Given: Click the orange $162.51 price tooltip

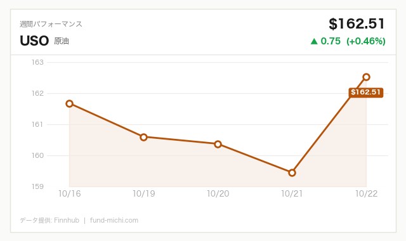Looking at the screenshot, I should pos(365,93).
